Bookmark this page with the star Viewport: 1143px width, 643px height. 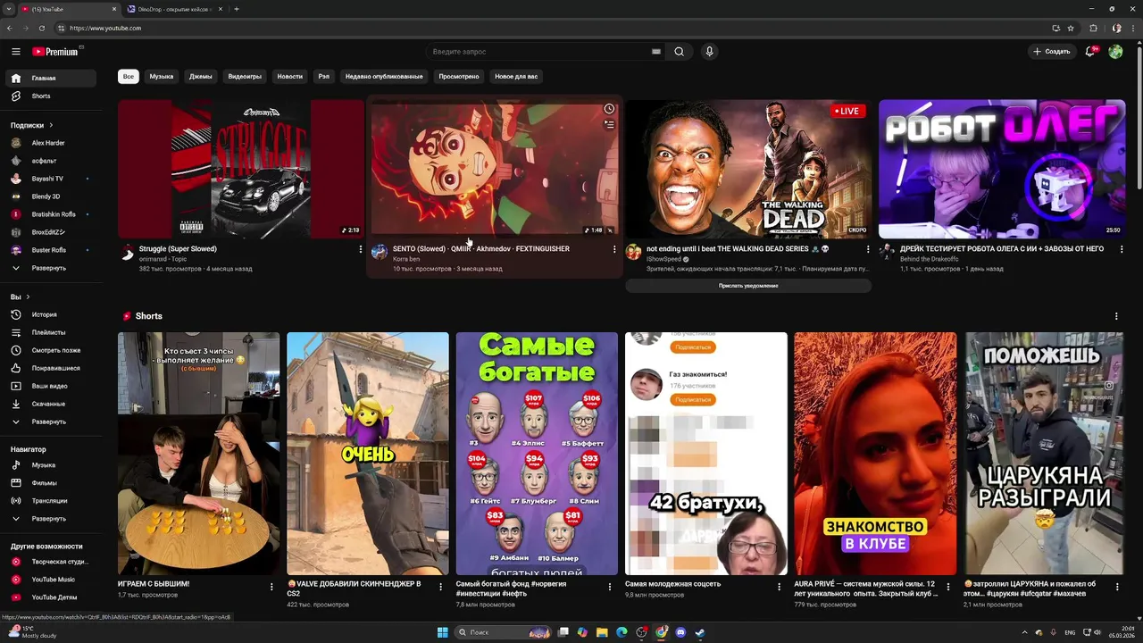[1071, 28]
